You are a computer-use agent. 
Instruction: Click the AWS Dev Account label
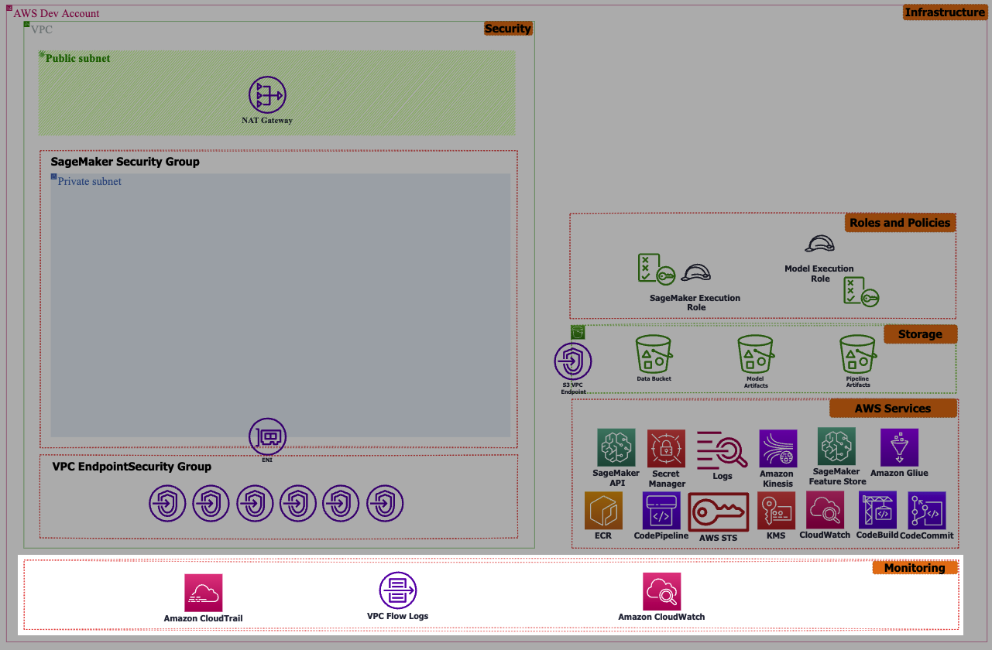point(57,13)
